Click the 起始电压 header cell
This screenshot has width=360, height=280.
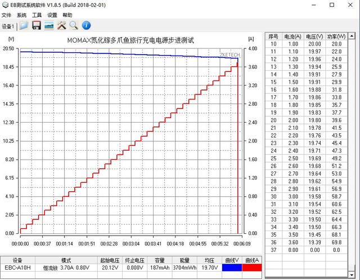tap(110, 260)
